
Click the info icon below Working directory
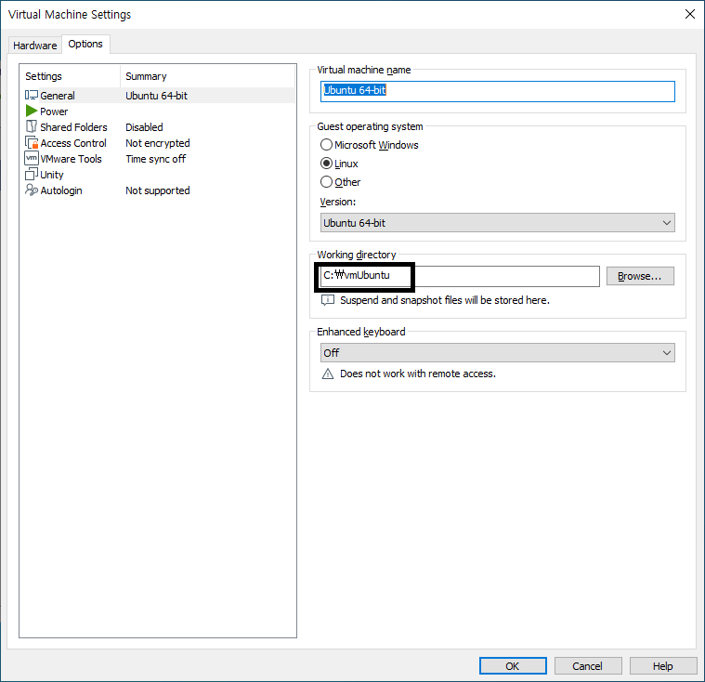click(328, 300)
